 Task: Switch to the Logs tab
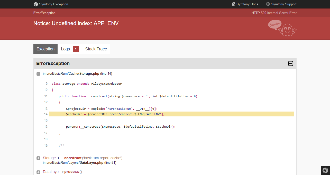pos(66,49)
